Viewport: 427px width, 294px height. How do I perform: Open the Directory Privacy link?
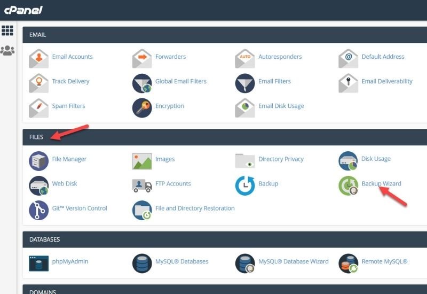point(281,159)
